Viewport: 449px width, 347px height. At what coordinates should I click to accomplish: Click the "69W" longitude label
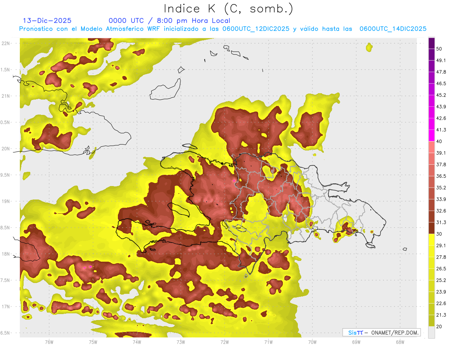356,342
